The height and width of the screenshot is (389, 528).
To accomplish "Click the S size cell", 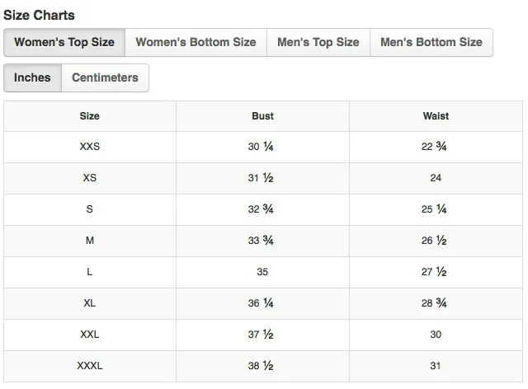I will point(90,209).
